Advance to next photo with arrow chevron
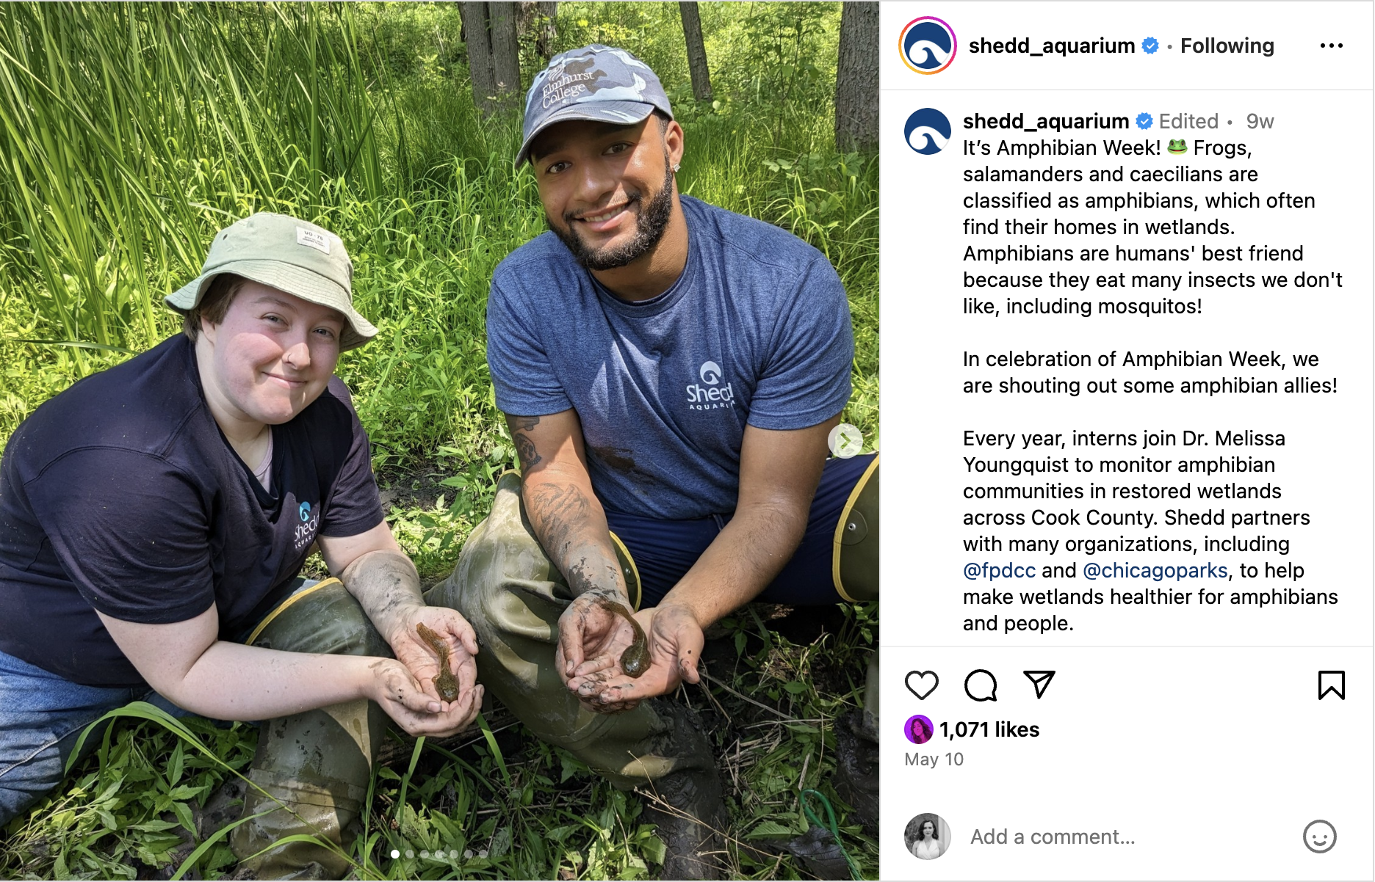 845,441
